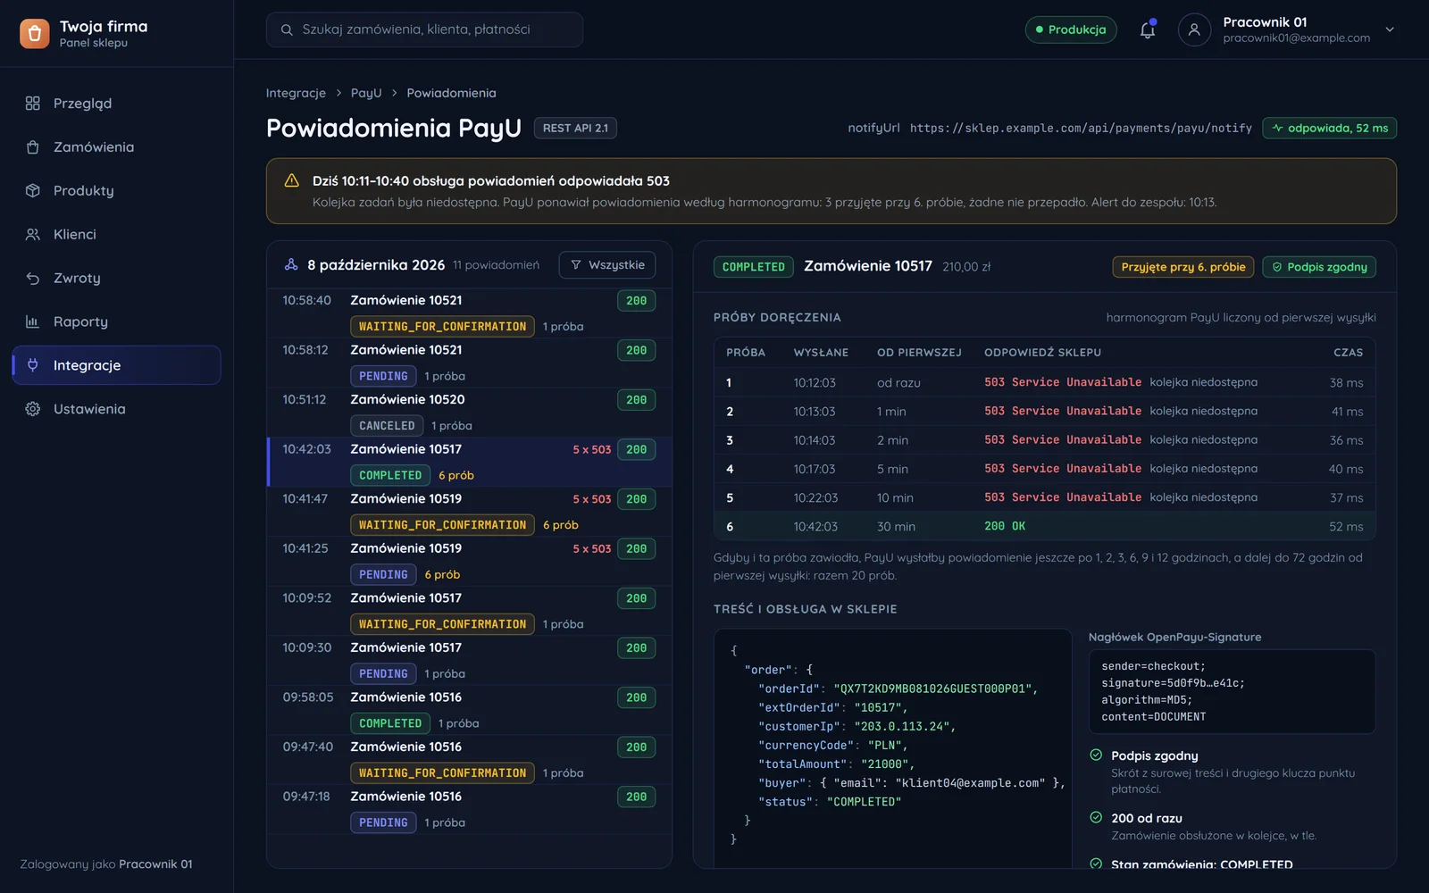1429x893 pixels.
Task: Open the notifications bell
Action: point(1148,29)
